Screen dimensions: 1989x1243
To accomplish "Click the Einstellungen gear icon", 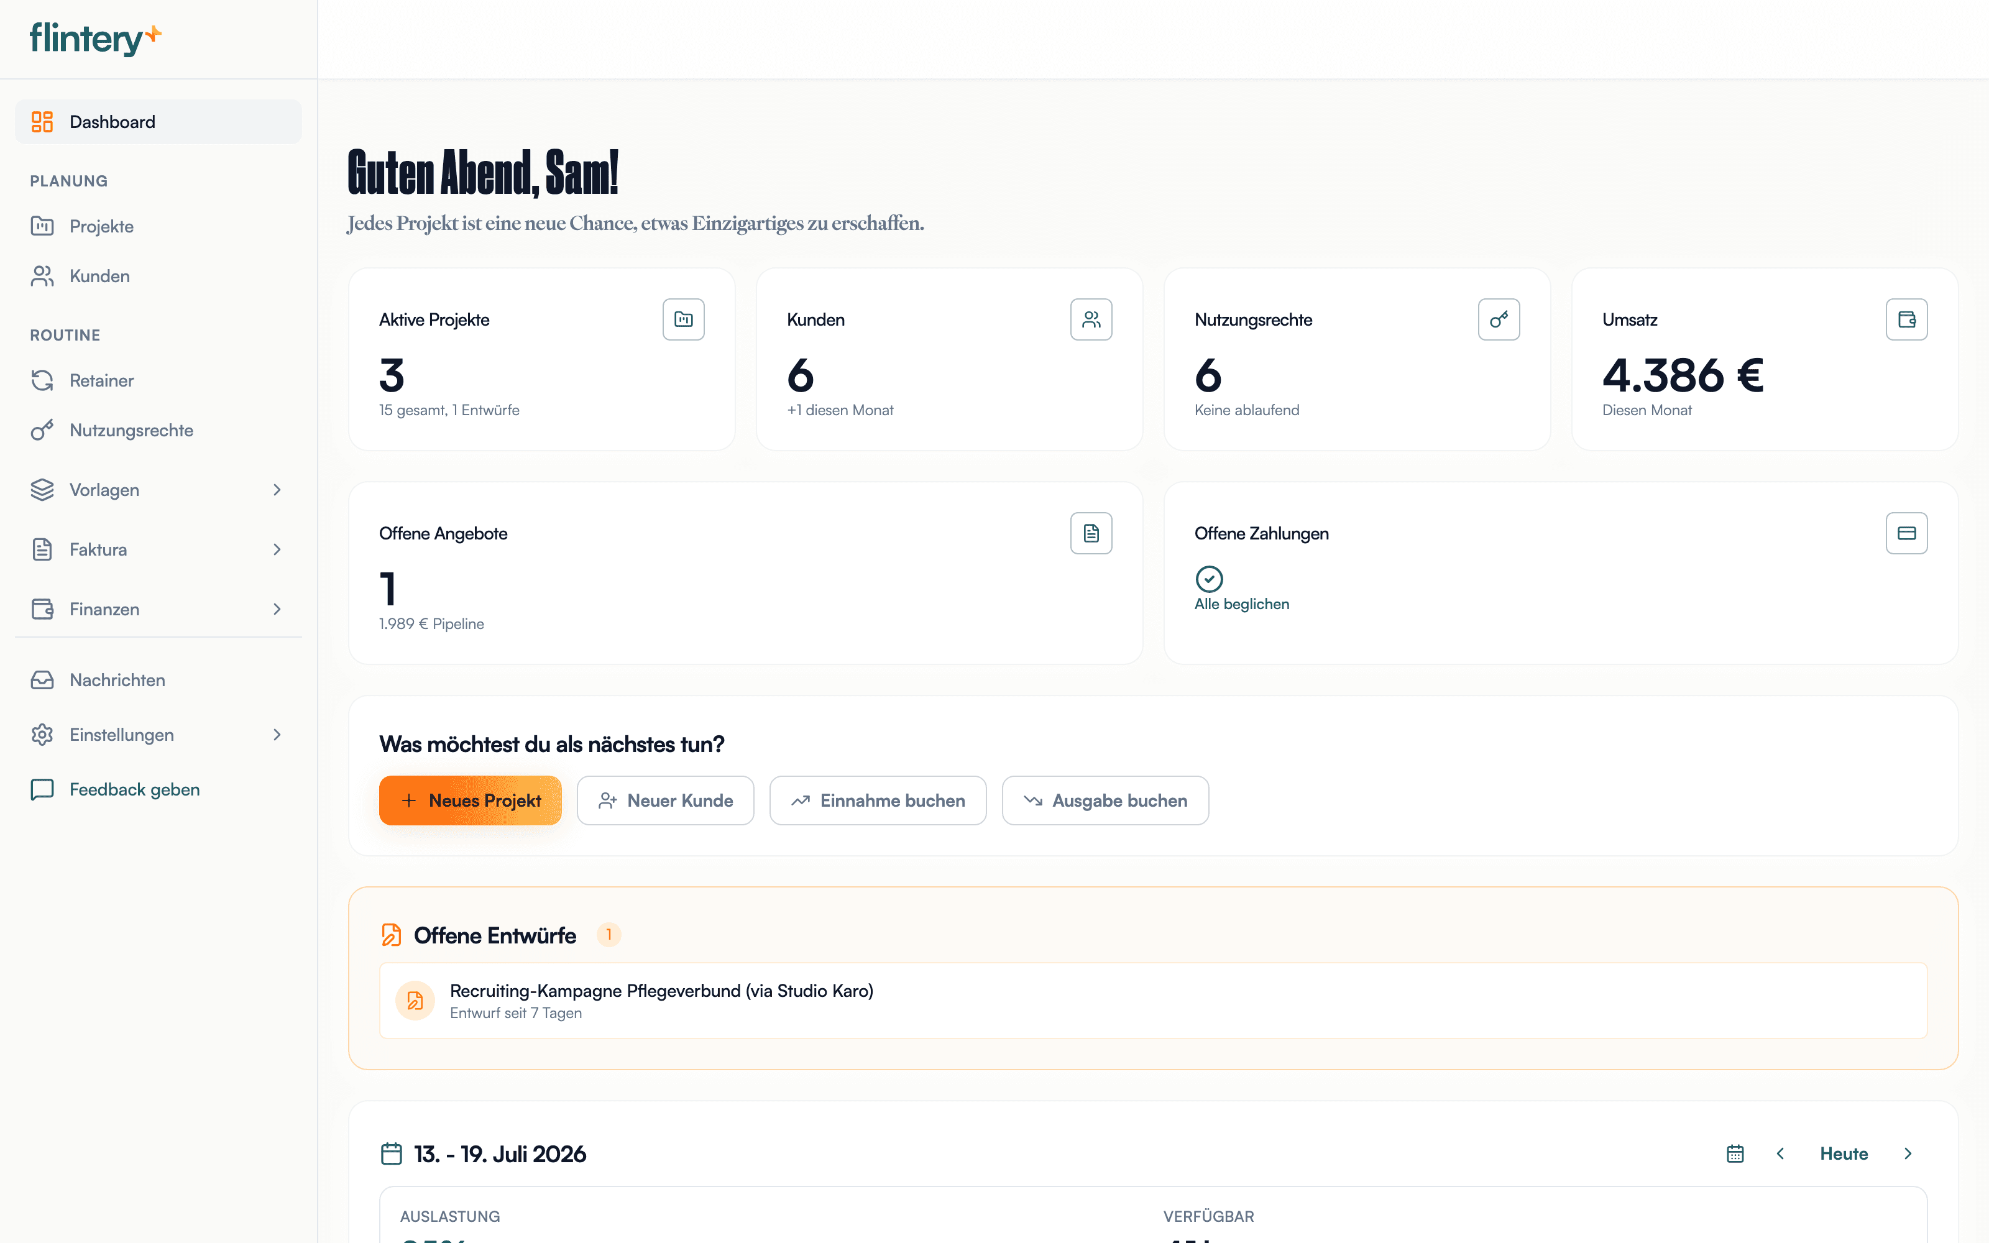I will tap(42, 735).
